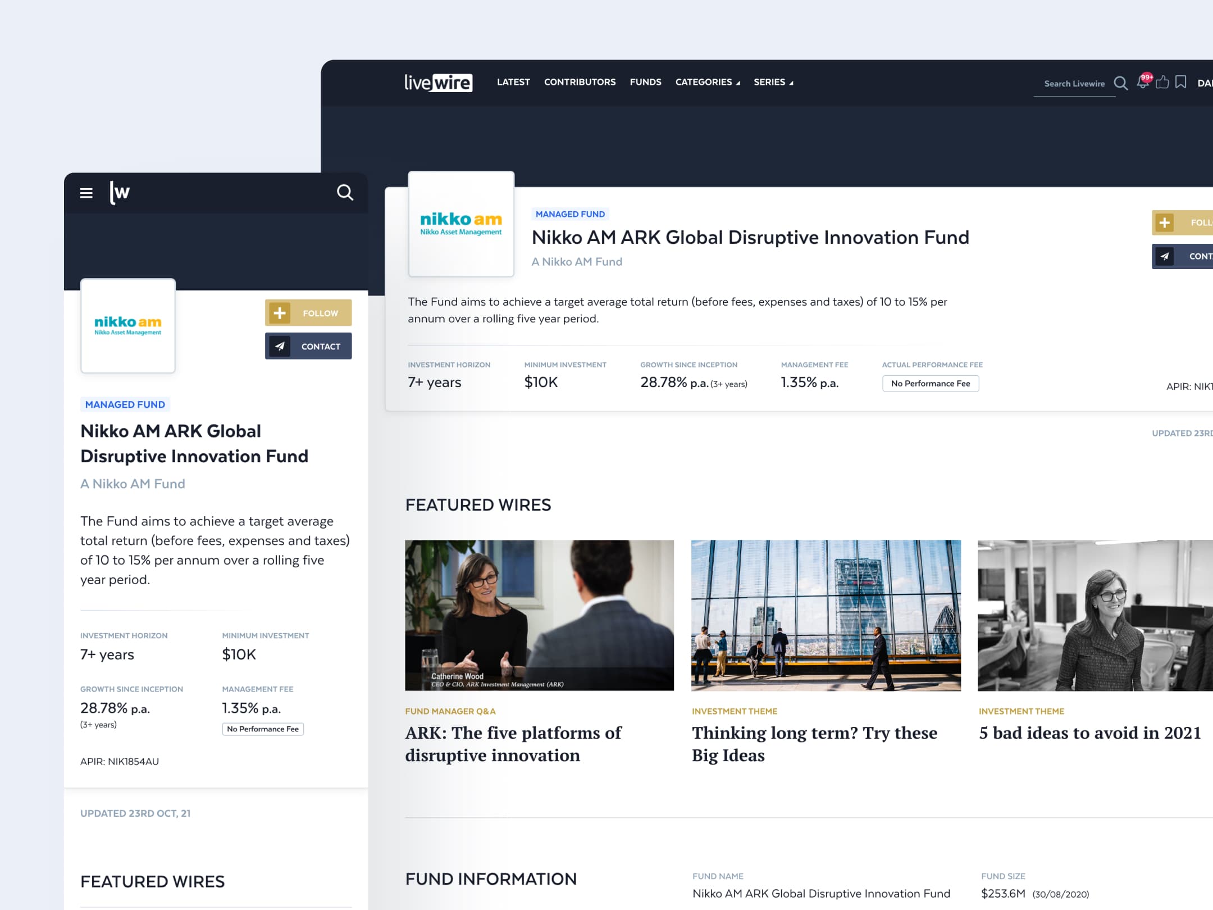1213x910 pixels.
Task: Click mobile 'Updated 23rd Oct, 21' text
Action: point(135,813)
